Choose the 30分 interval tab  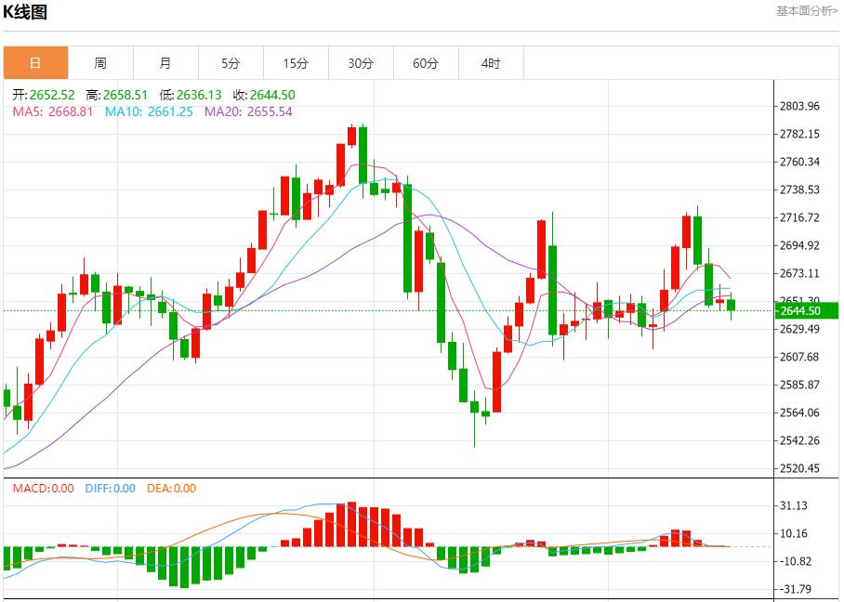point(361,63)
